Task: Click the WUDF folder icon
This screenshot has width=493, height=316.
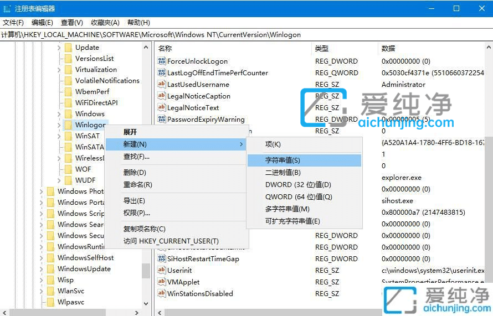Action: (68, 180)
